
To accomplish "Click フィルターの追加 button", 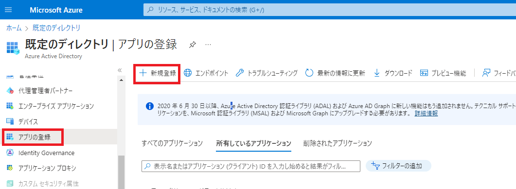I will pyautogui.click(x=398, y=166).
